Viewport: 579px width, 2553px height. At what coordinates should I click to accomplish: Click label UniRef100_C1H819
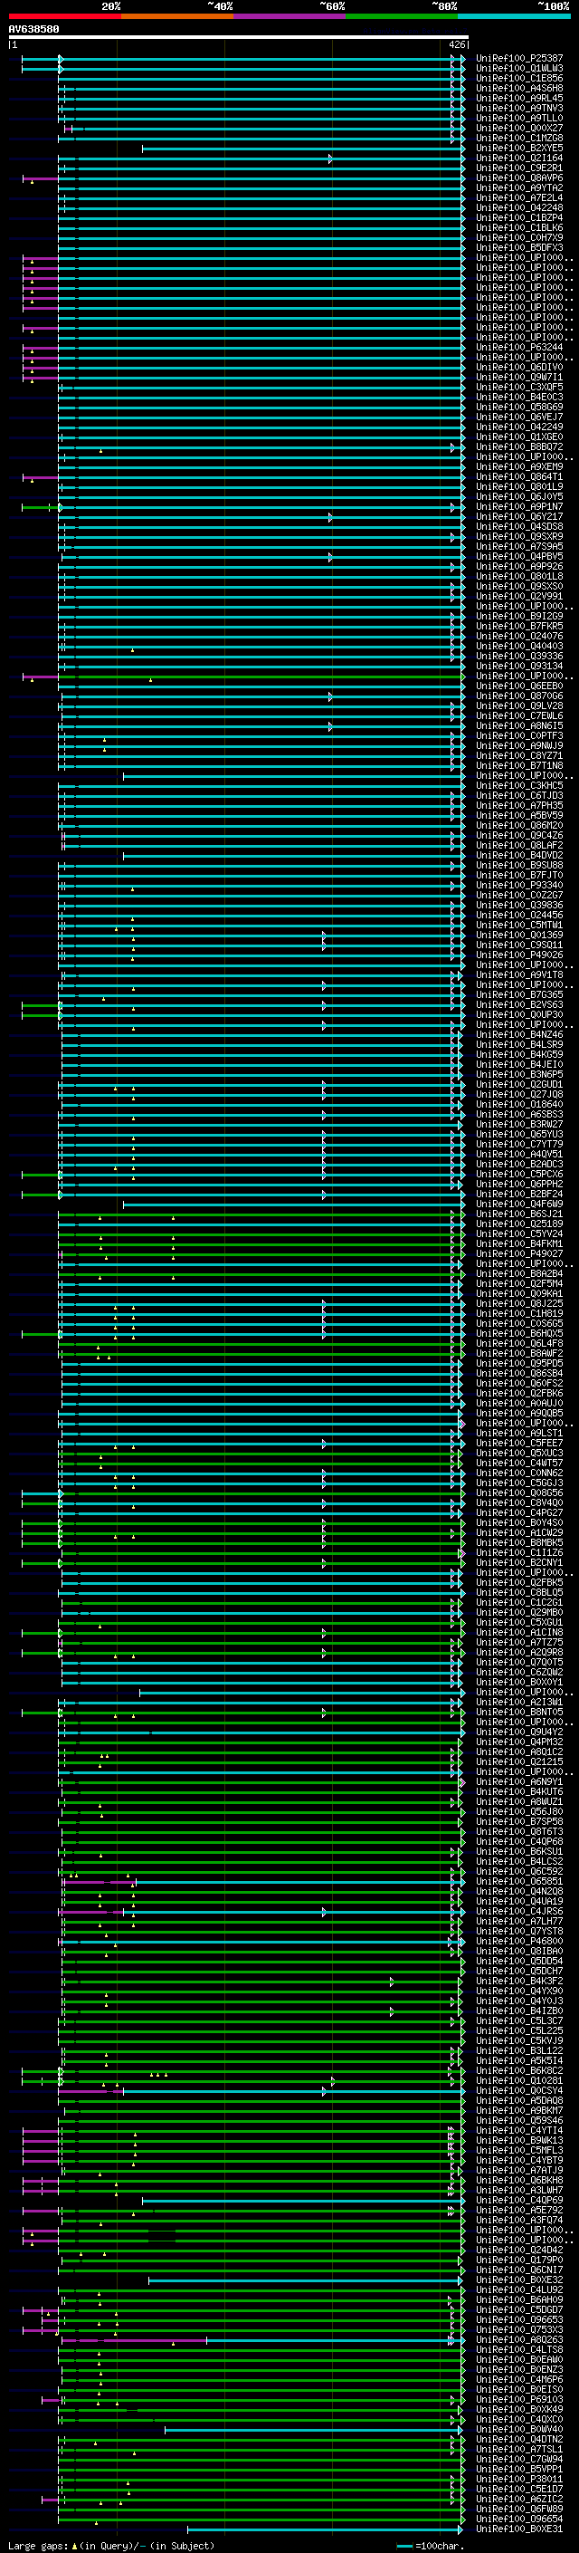tap(518, 1313)
